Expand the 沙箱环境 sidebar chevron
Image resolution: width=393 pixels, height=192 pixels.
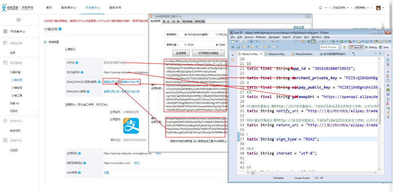coord(34,72)
